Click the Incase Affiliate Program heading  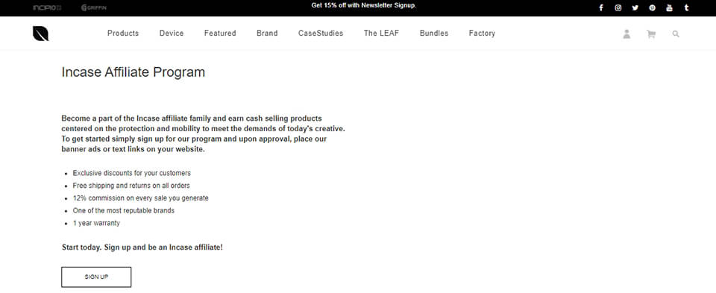pos(134,72)
